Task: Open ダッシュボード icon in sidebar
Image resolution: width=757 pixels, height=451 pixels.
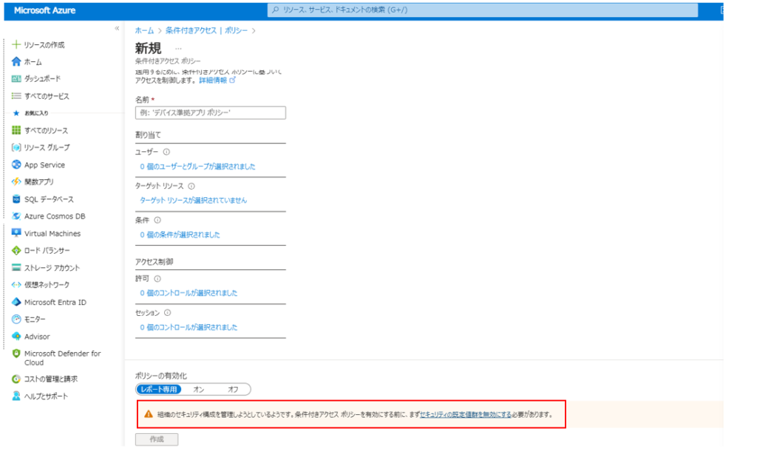Action: coord(16,78)
